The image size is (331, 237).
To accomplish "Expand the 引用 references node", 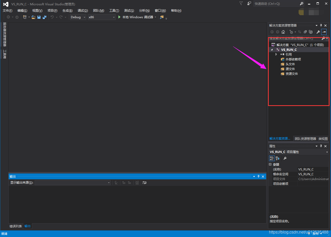I will (x=276, y=54).
